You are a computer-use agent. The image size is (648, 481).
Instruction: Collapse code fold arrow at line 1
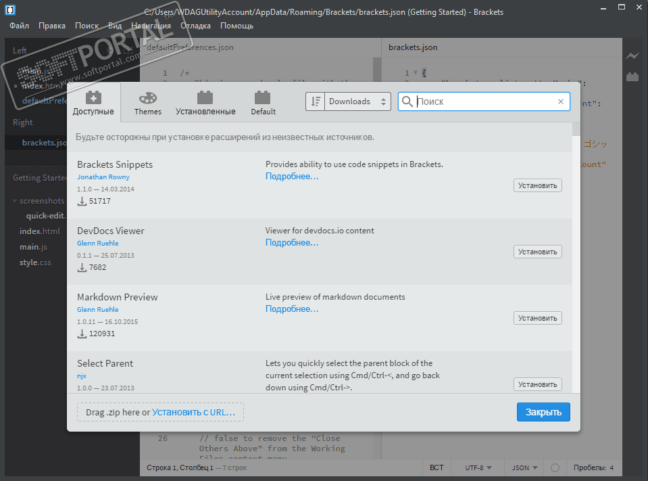[x=416, y=73]
